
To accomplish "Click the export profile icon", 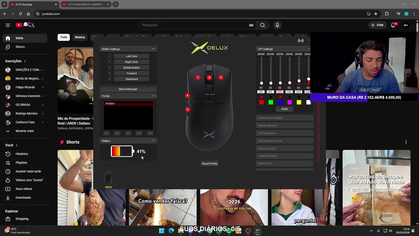I will pos(150,133).
